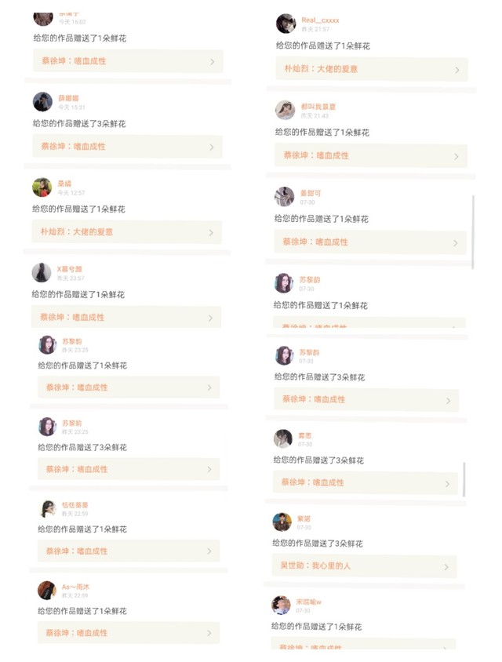This screenshot has height=662, width=502.
Task: Click X慕兮颜's gray avatar
Action: click(42, 273)
